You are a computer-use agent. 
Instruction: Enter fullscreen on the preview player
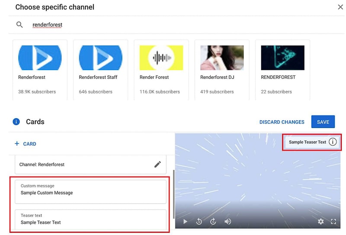[333, 221]
